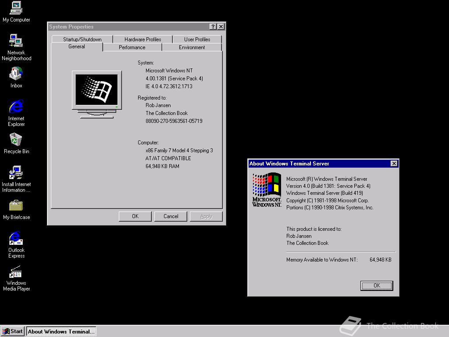Click 'The Collection Book' in System Properties
Screen dimensions: 449x337
[x=166, y=113]
